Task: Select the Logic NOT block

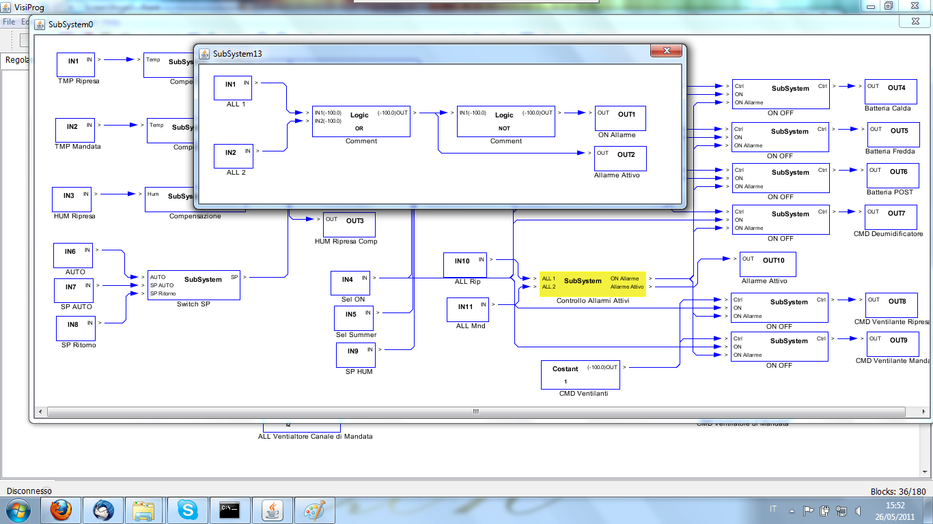Action: (x=506, y=121)
